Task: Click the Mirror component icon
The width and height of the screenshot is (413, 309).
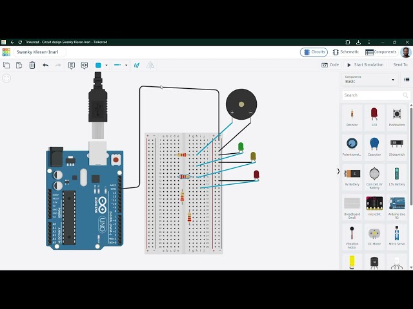Action: [150, 65]
